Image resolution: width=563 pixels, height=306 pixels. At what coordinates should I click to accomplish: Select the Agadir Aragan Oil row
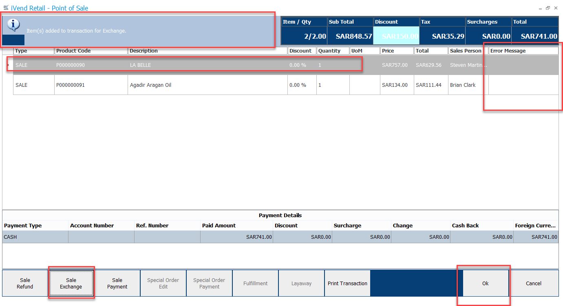pyautogui.click(x=286, y=85)
